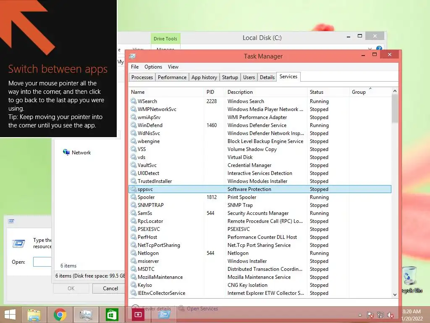Switch to the Processes tab

coord(142,77)
